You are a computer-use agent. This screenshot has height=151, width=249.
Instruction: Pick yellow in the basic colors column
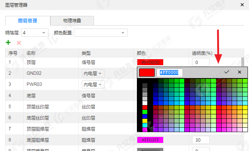click(145, 121)
